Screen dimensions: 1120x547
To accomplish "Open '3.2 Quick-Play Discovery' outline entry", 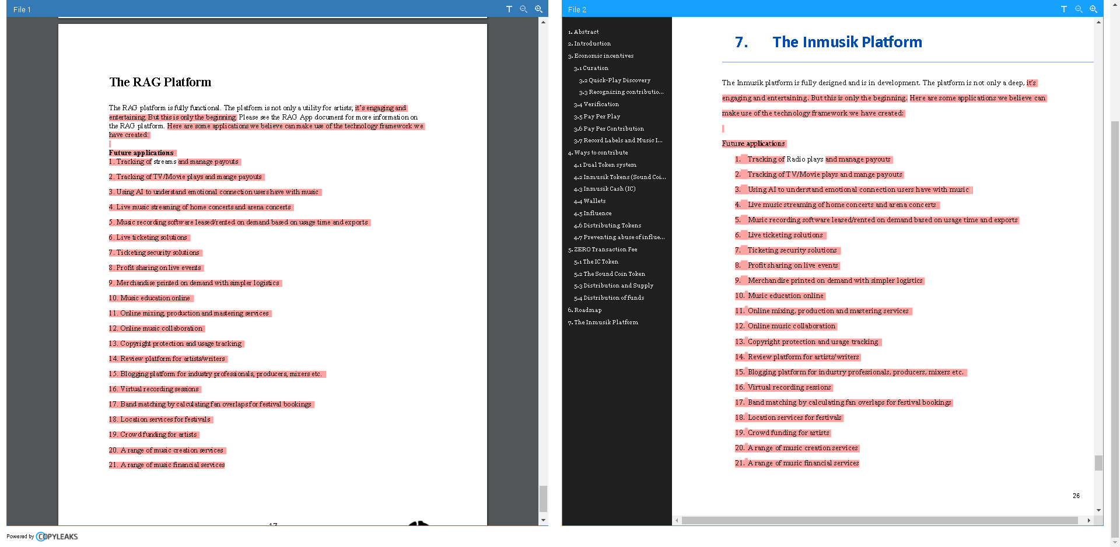I will coord(614,80).
